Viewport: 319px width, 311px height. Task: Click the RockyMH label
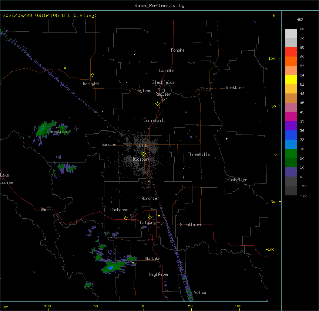[x=91, y=84]
